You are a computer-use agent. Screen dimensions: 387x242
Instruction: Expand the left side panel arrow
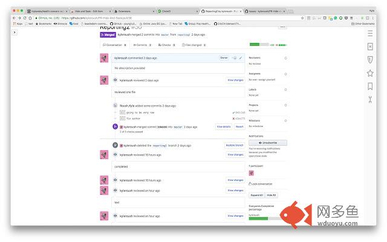15,32
